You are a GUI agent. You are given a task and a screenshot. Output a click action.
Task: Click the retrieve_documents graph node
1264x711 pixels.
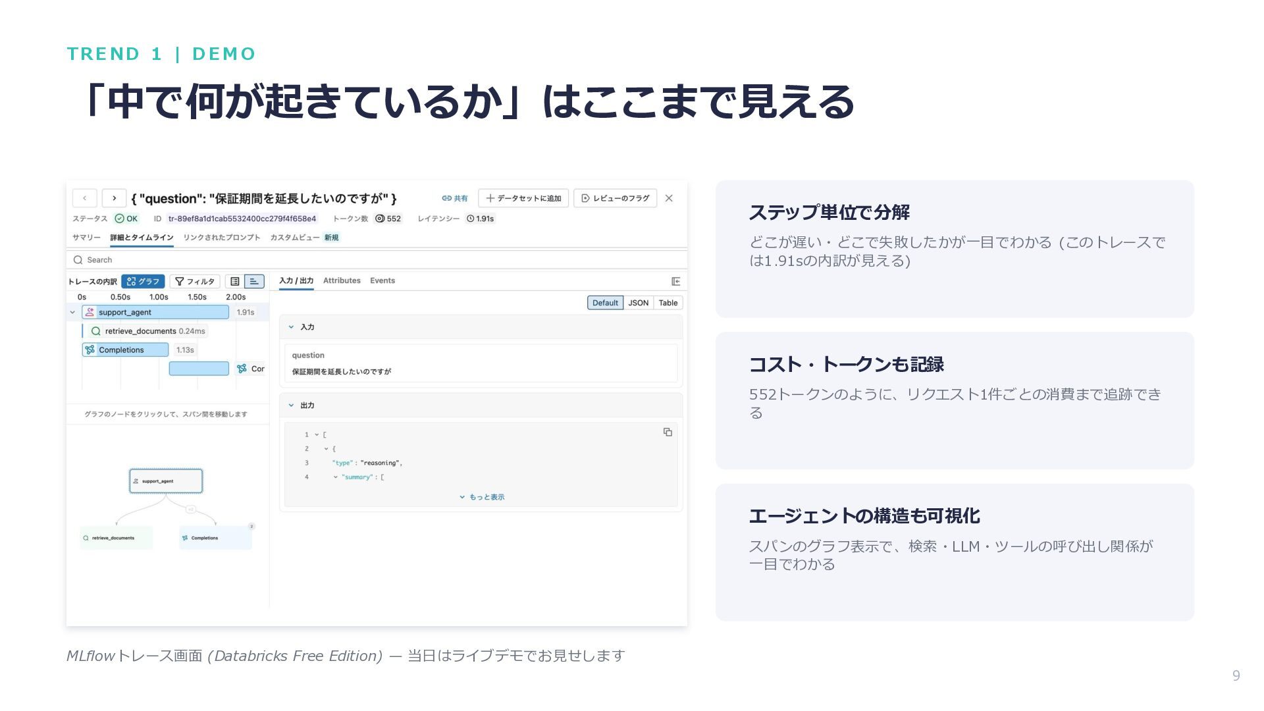point(116,538)
